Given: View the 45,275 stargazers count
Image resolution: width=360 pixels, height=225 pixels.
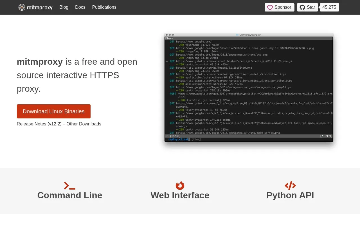Looking at the screenshot, I should [329, 7].
